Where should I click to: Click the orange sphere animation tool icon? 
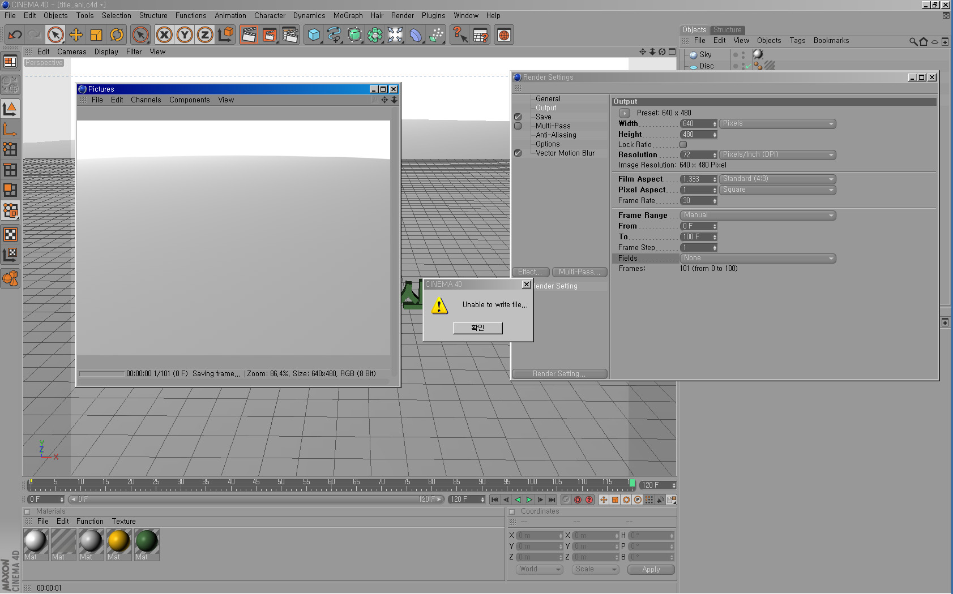[x=10, y=278]
